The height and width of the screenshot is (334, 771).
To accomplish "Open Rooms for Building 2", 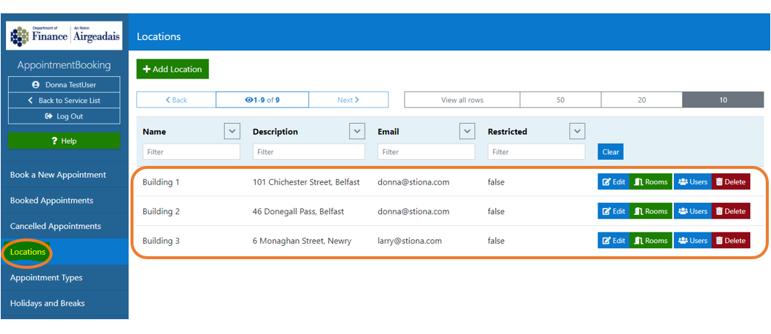I will [x=651, y=212].
